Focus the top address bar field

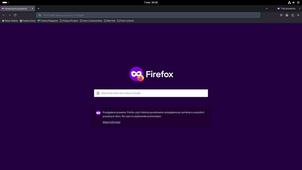(148, 15)
